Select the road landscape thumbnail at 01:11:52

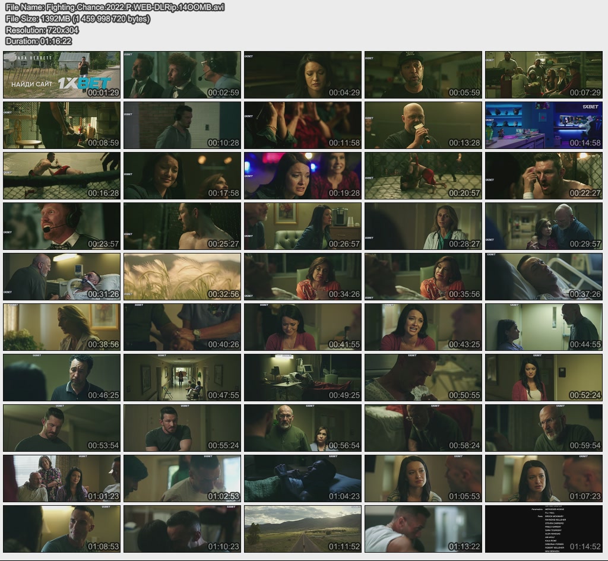pyautogui.click(x=303, y=529)
